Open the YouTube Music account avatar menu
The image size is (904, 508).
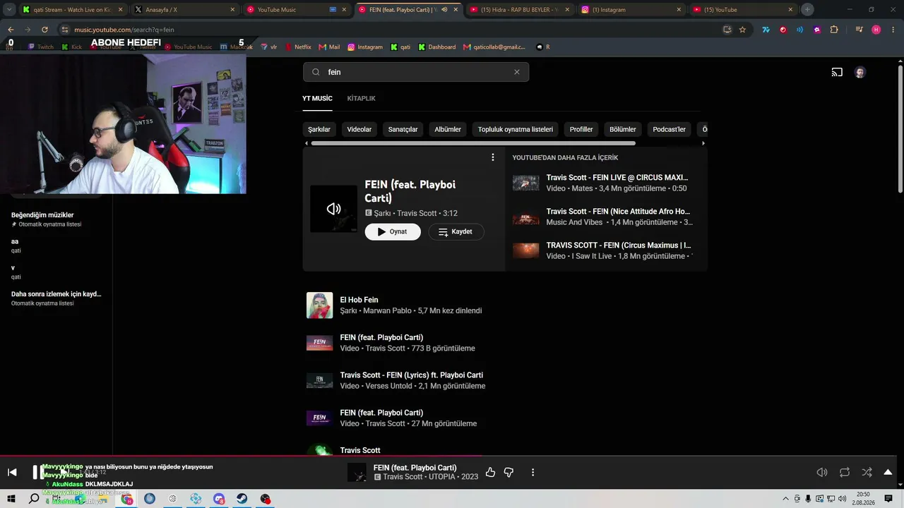click(860, 72)
